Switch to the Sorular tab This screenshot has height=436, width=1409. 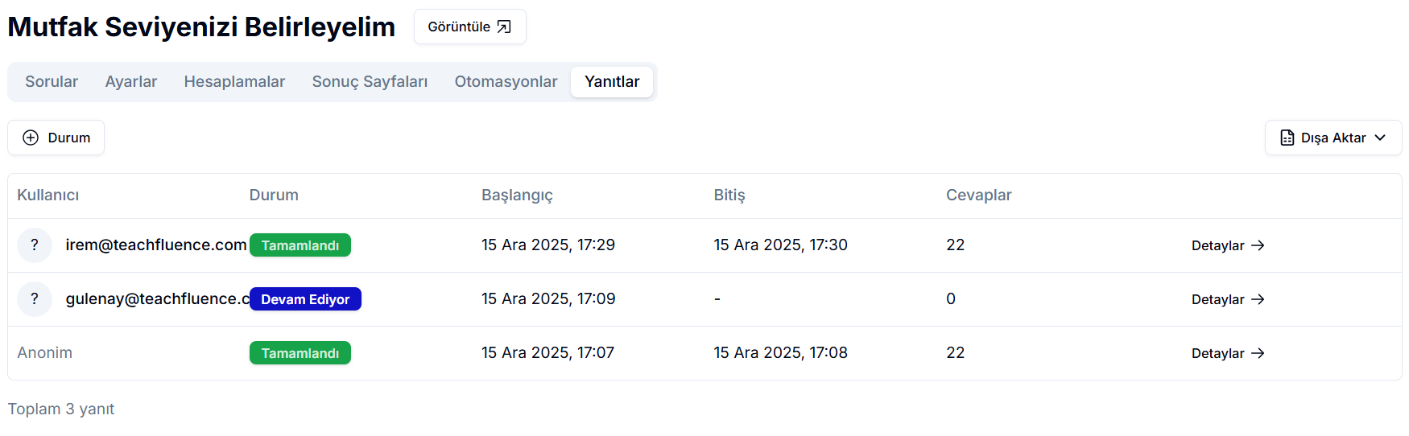click(x=52, y=82)
